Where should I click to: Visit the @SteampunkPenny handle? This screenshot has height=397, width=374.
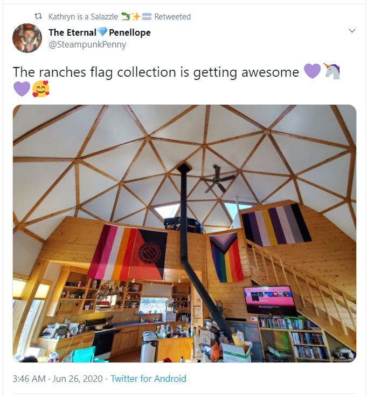(x=87, y=44)
